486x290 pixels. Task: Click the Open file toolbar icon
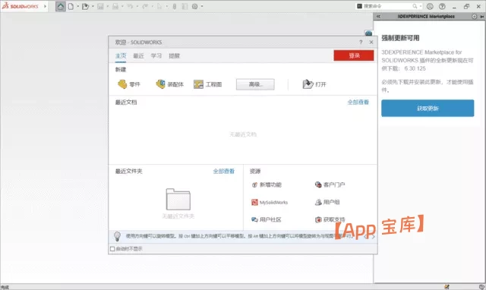(85, 6)
